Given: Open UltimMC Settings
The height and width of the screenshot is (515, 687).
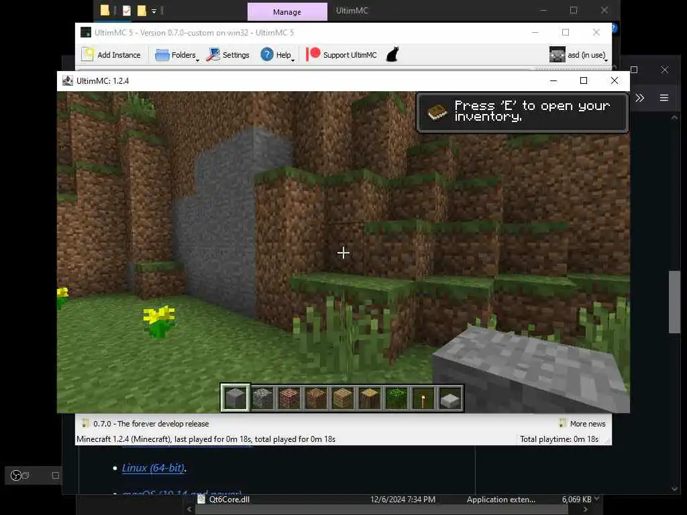Looking at the screenshot, I should (x=228, y=55).
